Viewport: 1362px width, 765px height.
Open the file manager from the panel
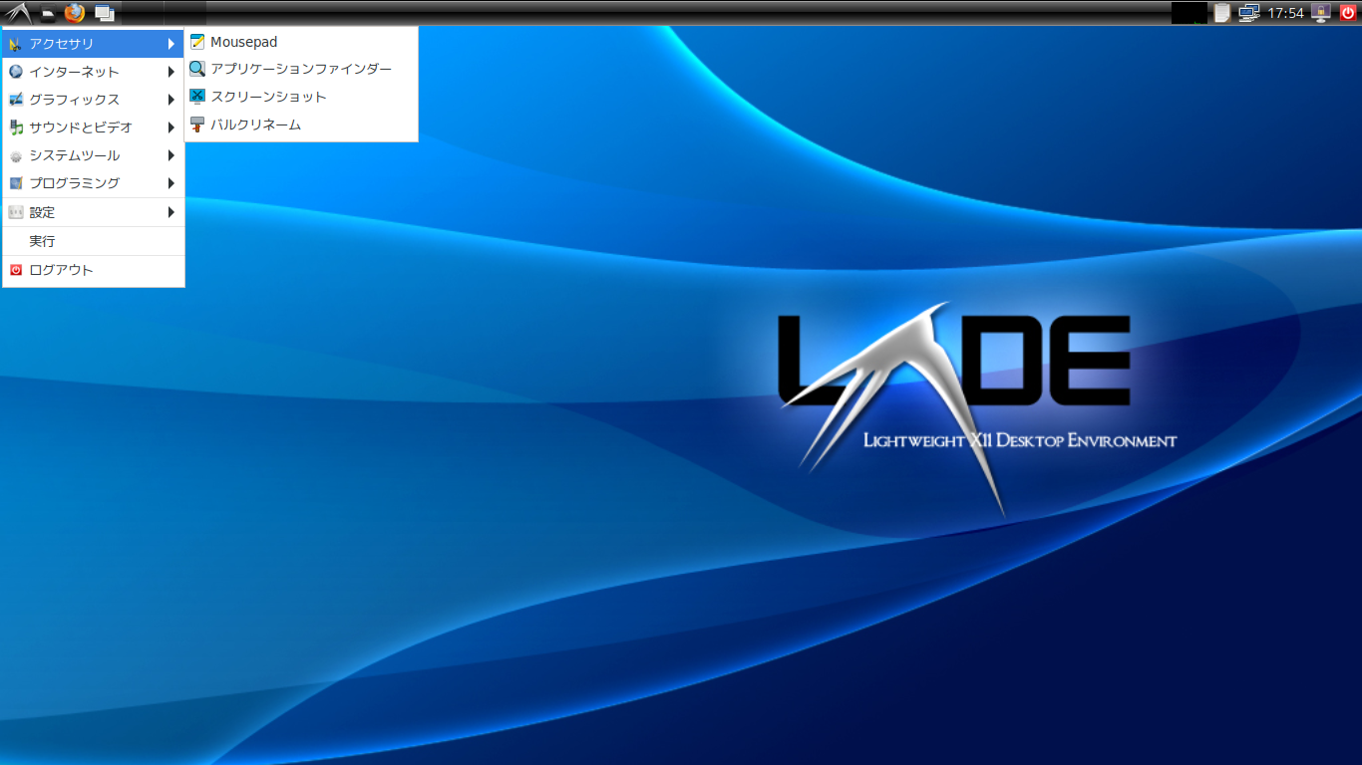(47, 13)
